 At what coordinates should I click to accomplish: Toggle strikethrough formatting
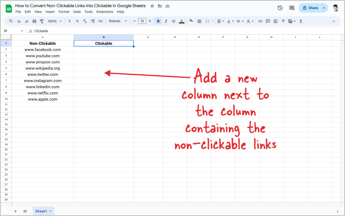173,21
